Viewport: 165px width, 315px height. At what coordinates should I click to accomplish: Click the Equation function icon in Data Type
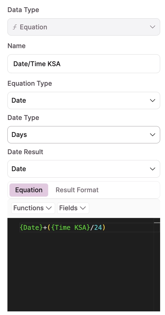click(x=15, y=27)
